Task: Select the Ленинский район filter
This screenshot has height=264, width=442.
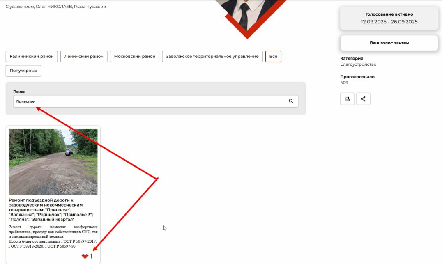Action: pyautogui.click(x=84, y=56)
